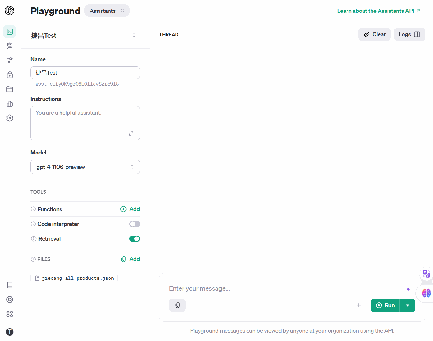433x341 pixels.
Task: Select the Playground terminal icon in sidebar
Action: click(10, 31)
